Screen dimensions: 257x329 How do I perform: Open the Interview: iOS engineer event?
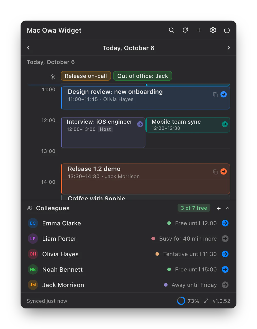[103, 133]
